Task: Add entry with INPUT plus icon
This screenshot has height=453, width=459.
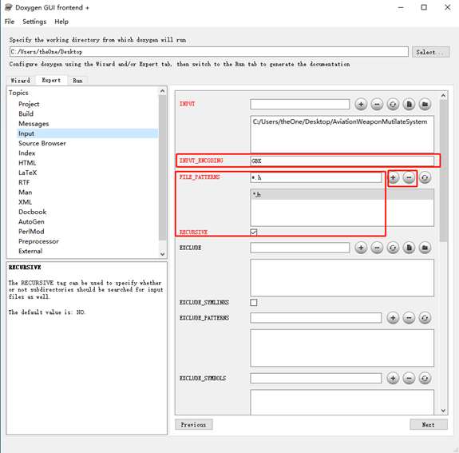Action: pos(361,104)
